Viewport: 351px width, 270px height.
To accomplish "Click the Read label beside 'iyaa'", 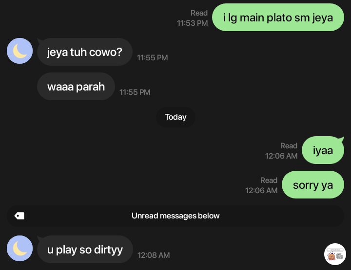I will coord(289,146).
